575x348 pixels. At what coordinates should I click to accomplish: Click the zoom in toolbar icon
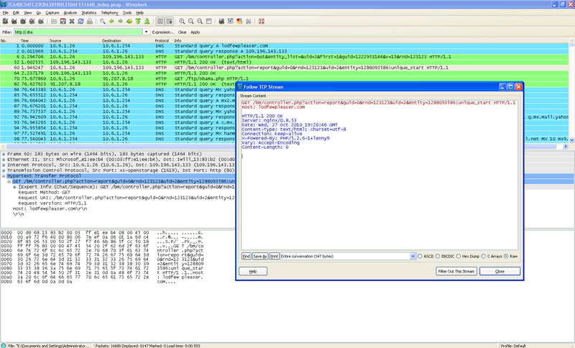click(x=182, y=22)
